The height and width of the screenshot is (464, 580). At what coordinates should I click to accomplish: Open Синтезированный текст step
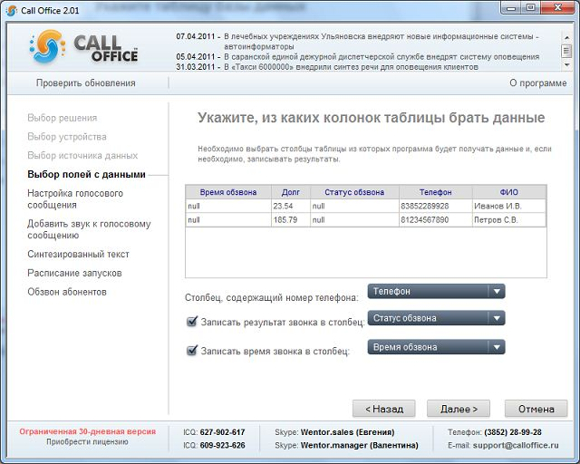click(x=78, y=254)
